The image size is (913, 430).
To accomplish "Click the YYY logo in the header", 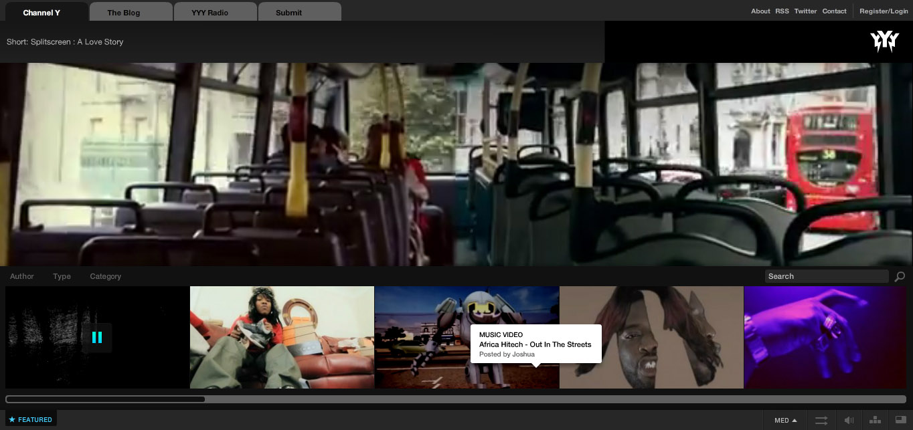I will pos(884,41).
